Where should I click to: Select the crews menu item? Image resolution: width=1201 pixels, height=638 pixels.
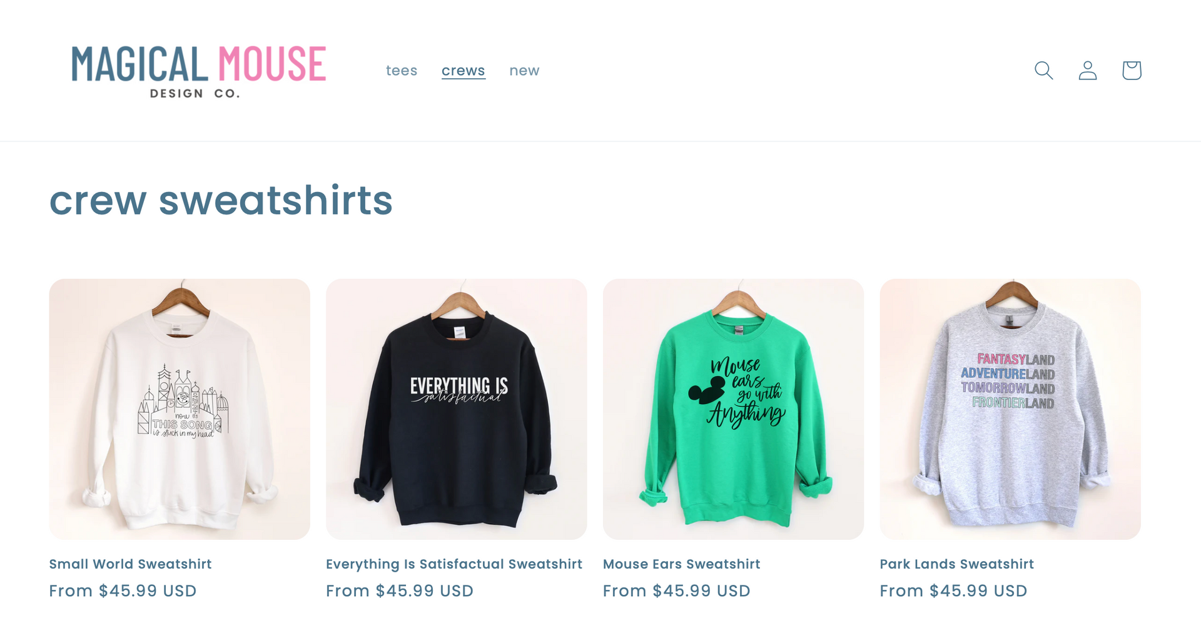click(x=464, y=71)
